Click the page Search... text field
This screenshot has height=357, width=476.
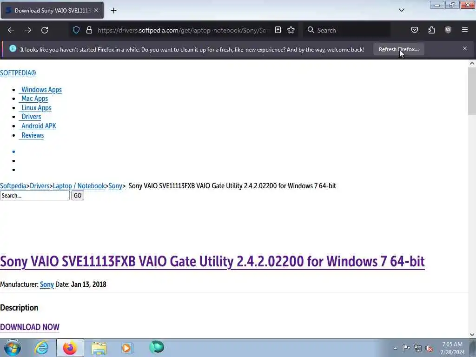35,196
